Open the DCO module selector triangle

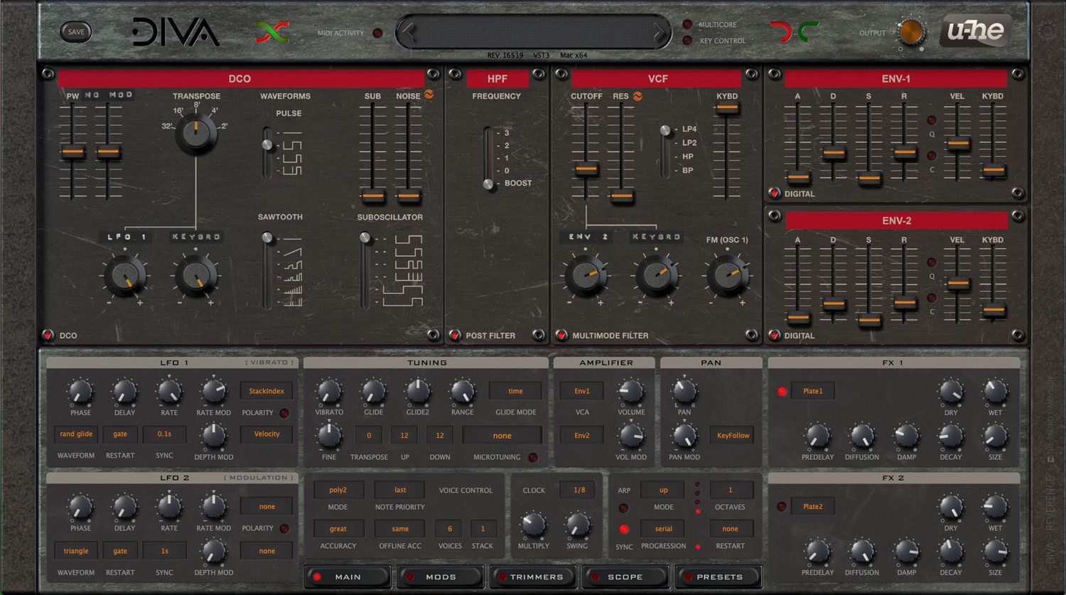tap(48, 335)
